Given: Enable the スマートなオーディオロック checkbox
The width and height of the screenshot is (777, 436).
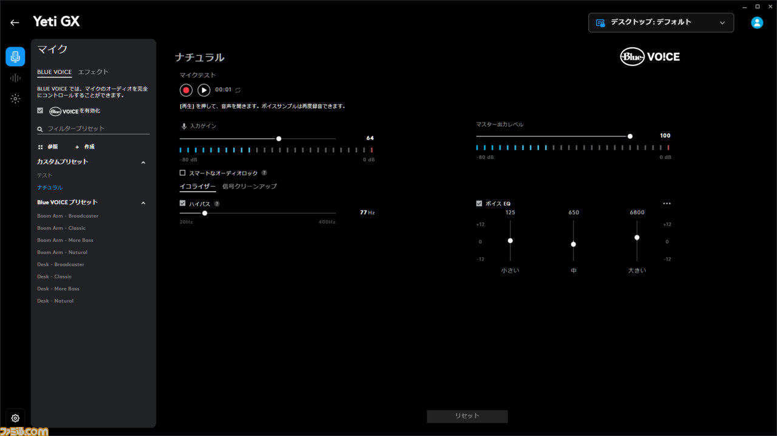Looking at the screenshot, I should tap(183, 173).
